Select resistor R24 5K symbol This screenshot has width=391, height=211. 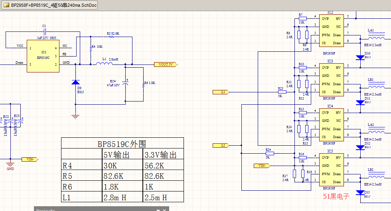click(270, 153)
